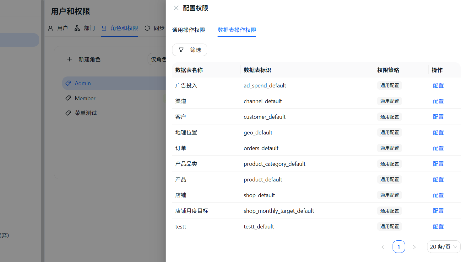Select the 菜单测试 role in role list

(x=114, y=113)
